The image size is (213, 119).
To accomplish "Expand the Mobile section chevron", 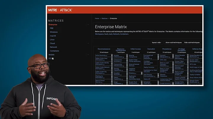I will coord(88,54).
